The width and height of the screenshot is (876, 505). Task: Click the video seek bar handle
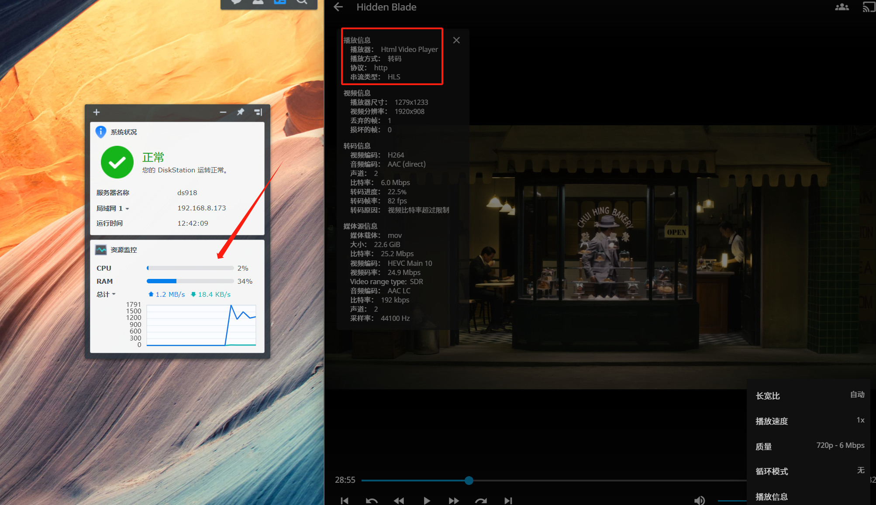469,481
